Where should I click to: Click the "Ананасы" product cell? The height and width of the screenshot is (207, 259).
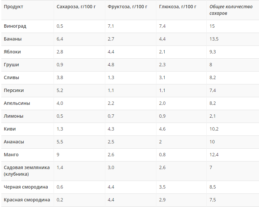click(14, 142)
